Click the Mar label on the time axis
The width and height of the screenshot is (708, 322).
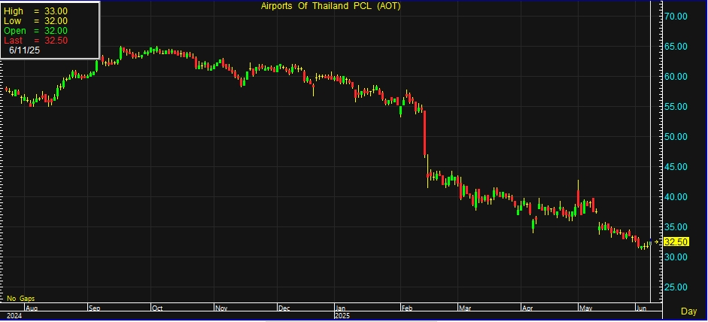pos(465,308)
